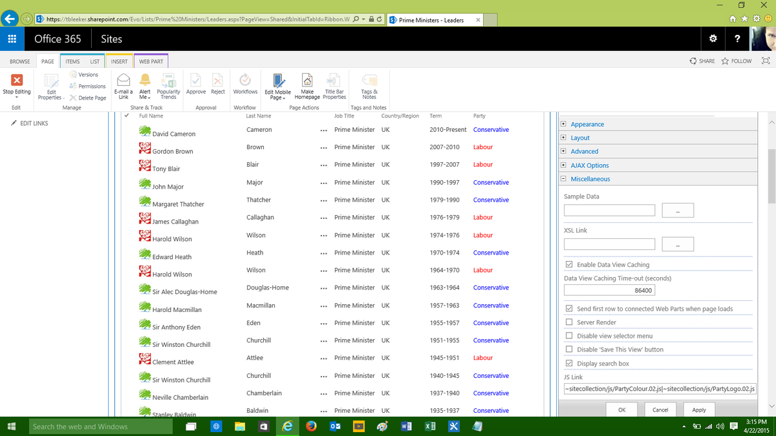Click the XSL Link browse button
This screenshot has height=436, width=776.
(x=678, y=244)
